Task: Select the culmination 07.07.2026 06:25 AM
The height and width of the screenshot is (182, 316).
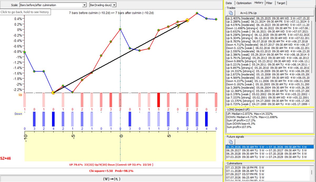Action: 268,177
